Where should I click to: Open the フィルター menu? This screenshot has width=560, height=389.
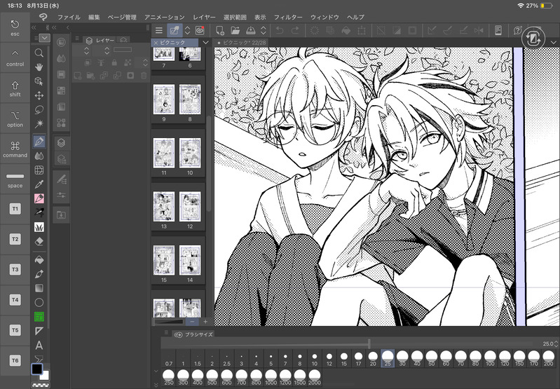coord(288,17)
